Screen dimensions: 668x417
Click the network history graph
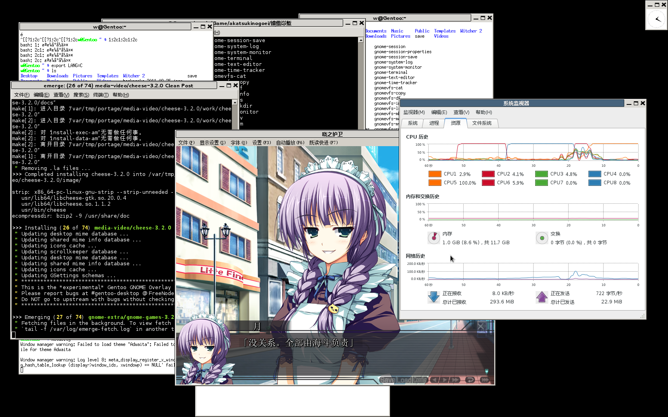tap(533, 271)
